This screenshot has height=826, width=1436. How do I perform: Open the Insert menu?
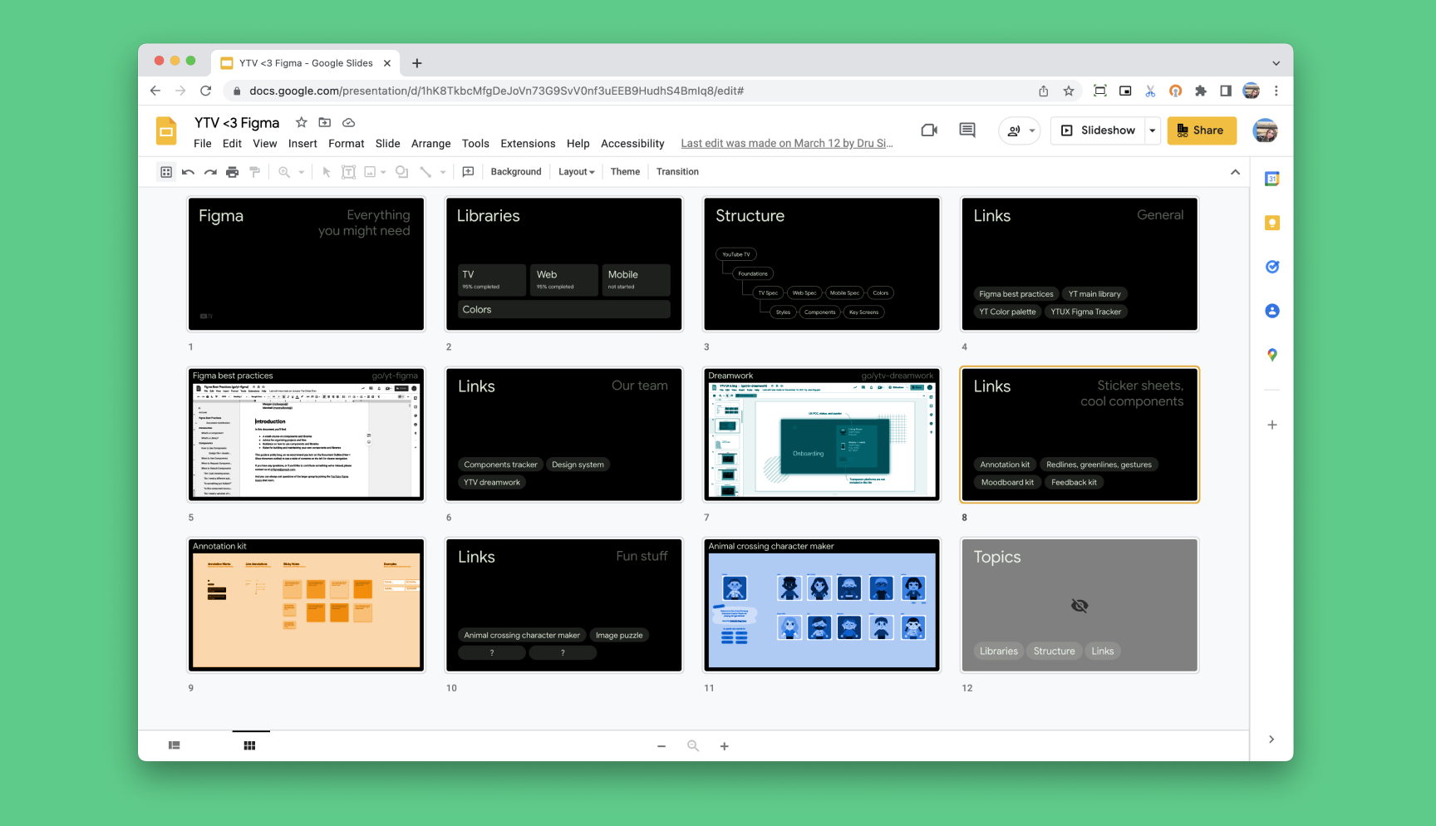(302, 144)
